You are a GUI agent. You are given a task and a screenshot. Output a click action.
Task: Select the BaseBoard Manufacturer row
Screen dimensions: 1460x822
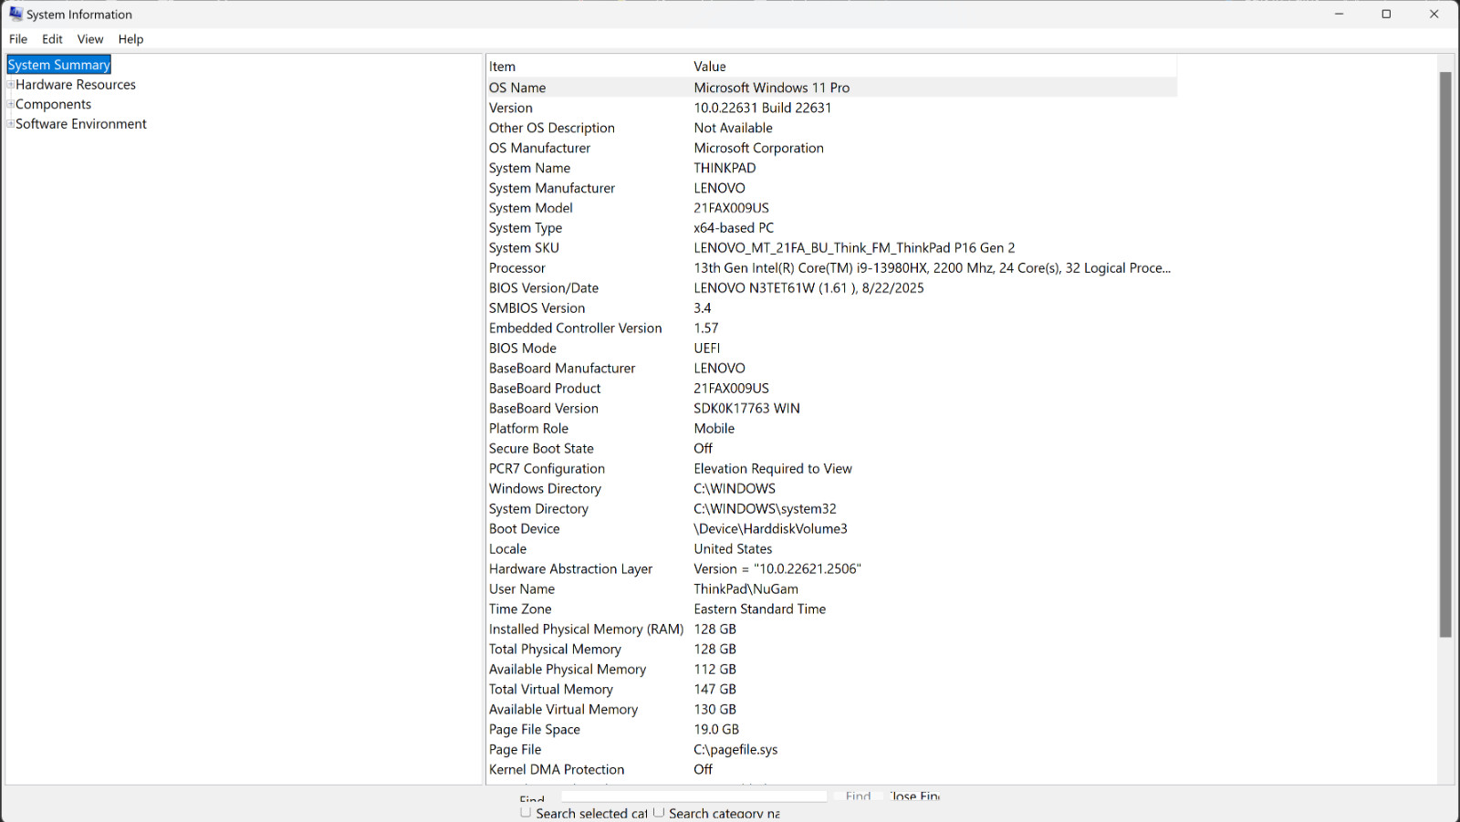(831, 369)
